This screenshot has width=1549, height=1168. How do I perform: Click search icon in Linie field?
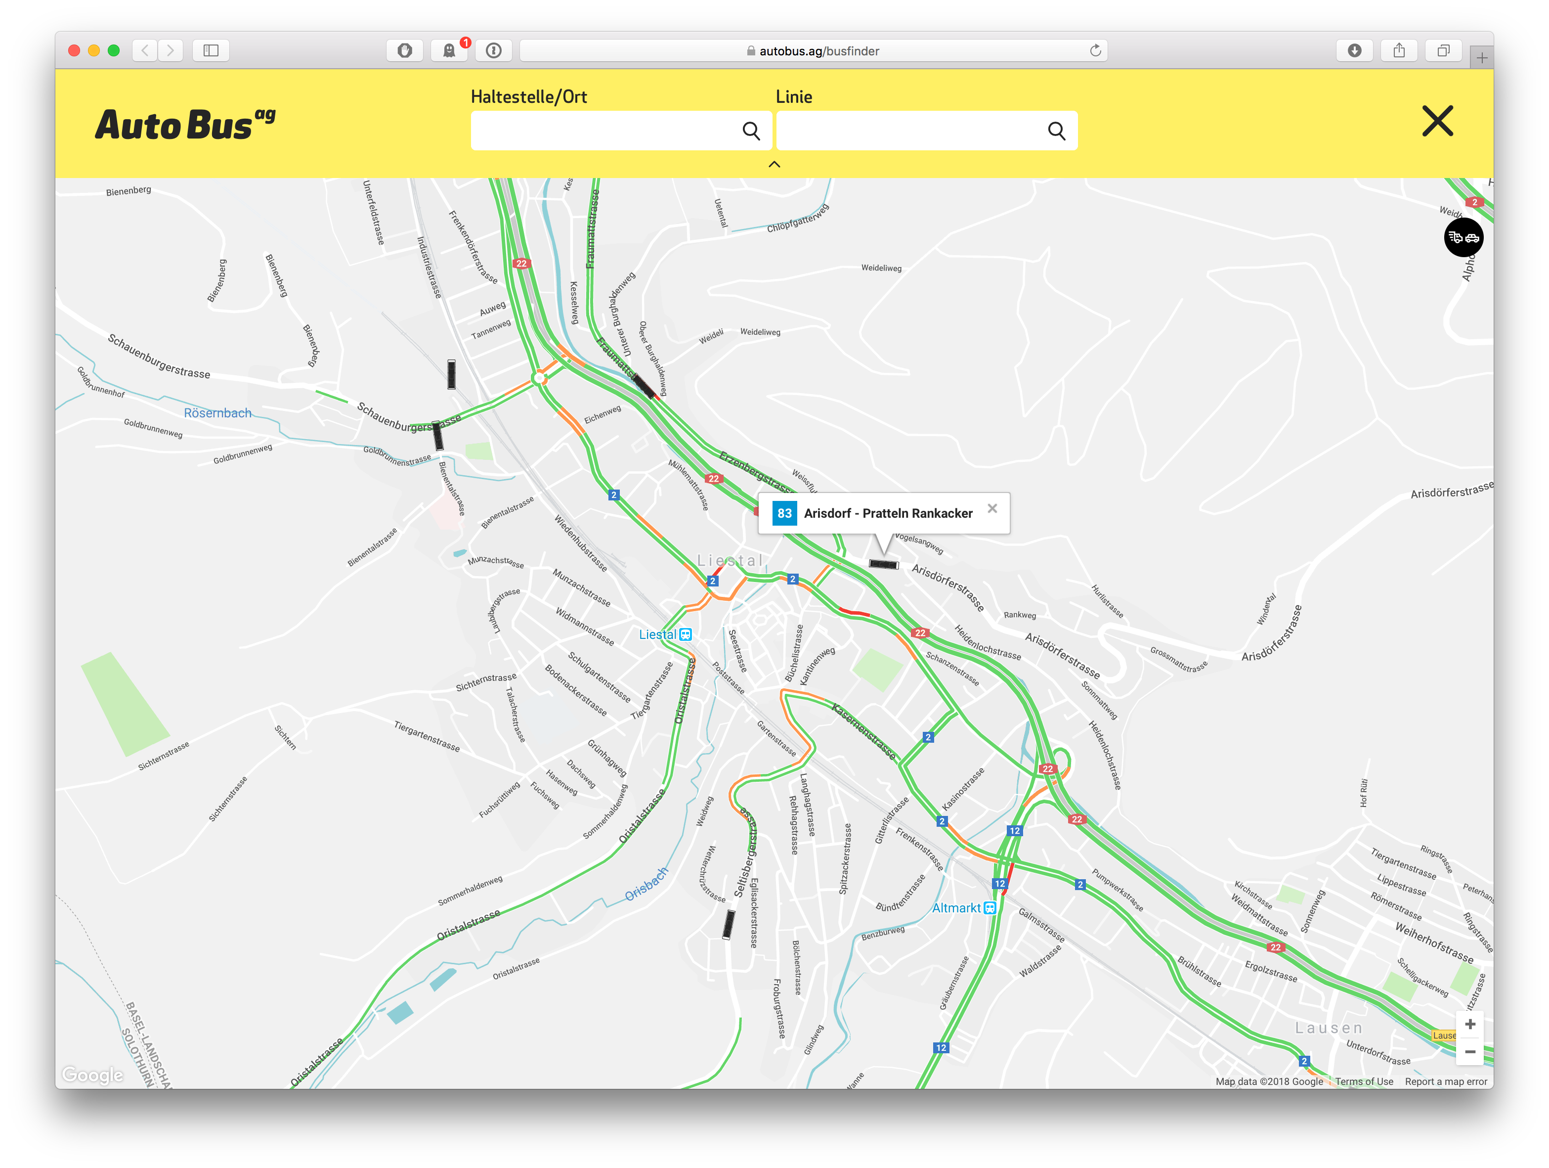(1056, 131)
